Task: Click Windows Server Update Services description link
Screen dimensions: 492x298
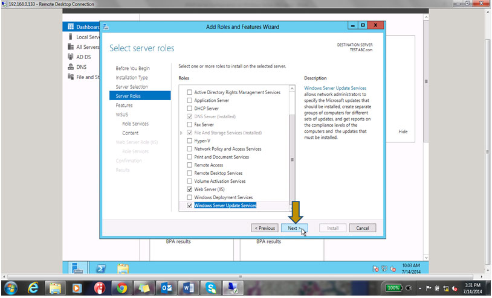Action: [x=335, y=88]
